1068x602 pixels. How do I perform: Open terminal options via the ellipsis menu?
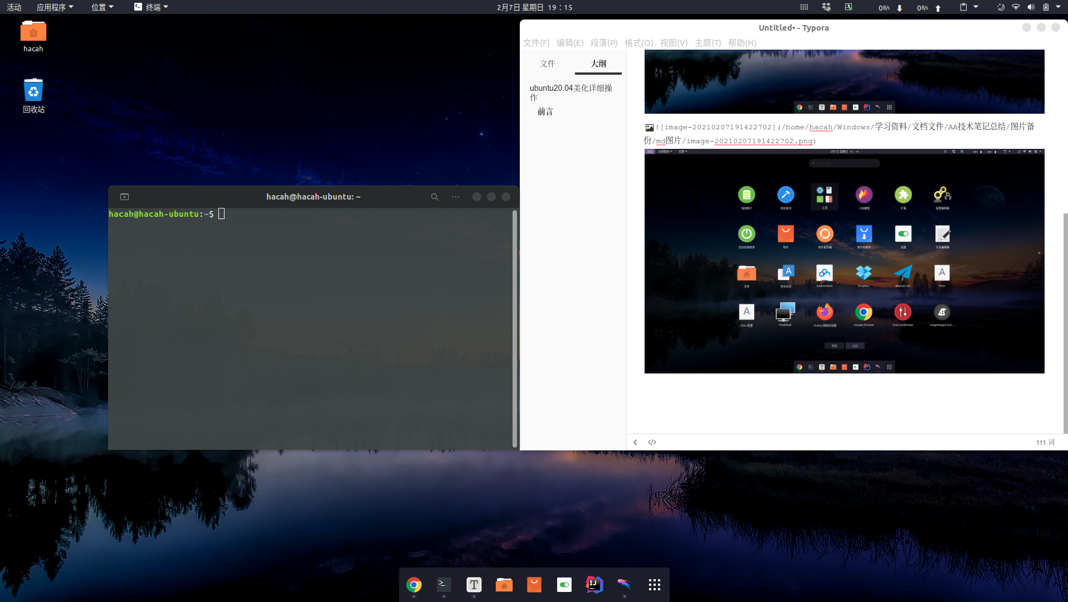(455, 197)
